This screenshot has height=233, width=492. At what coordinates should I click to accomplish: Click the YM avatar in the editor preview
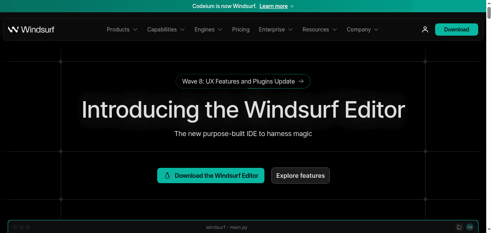pyautogui.click(x=469, y=227)
